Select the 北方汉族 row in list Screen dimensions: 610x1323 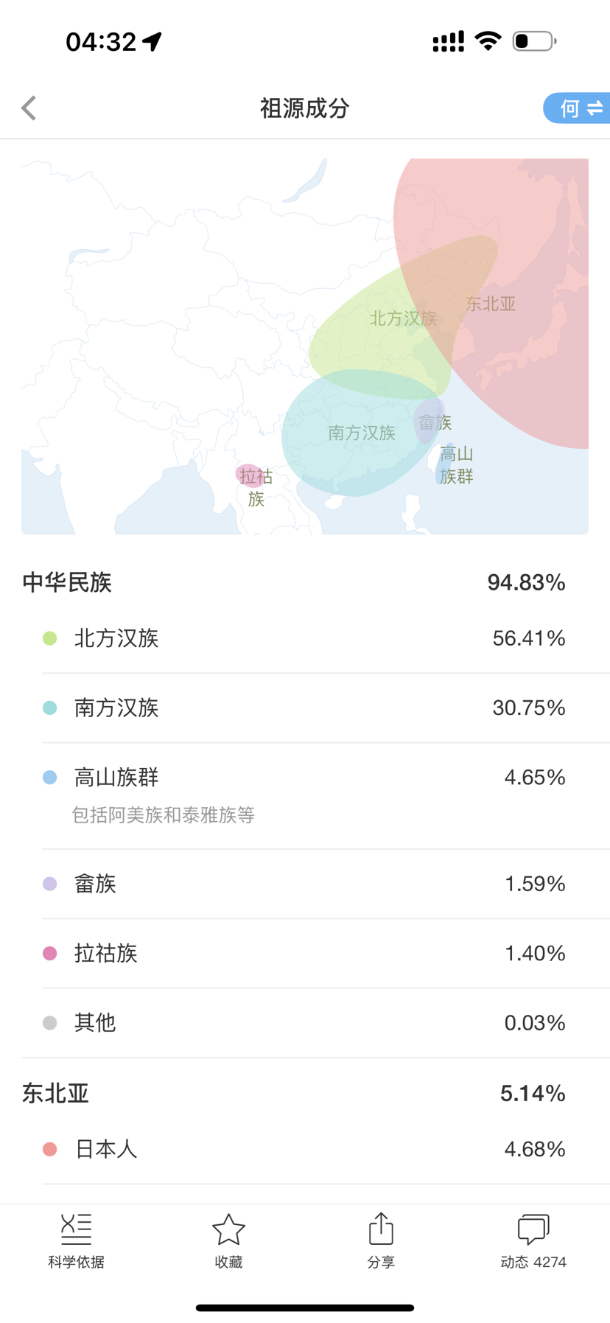click(305, 638)
